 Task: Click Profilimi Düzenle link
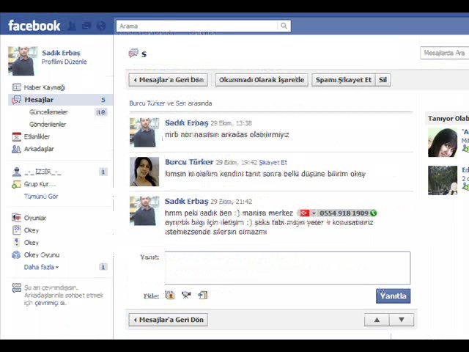[x=64, y=62]
